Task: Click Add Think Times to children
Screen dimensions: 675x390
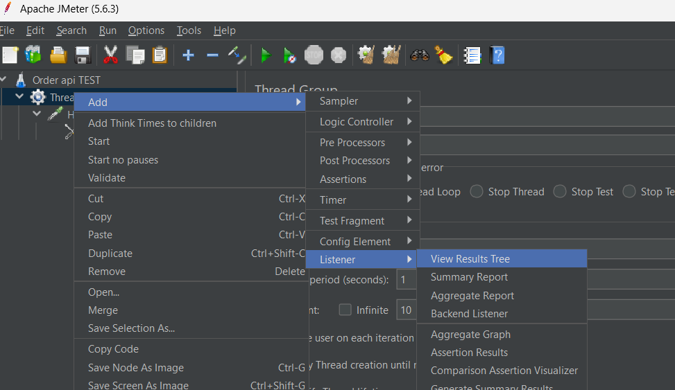Action: [x=190, y=123]
